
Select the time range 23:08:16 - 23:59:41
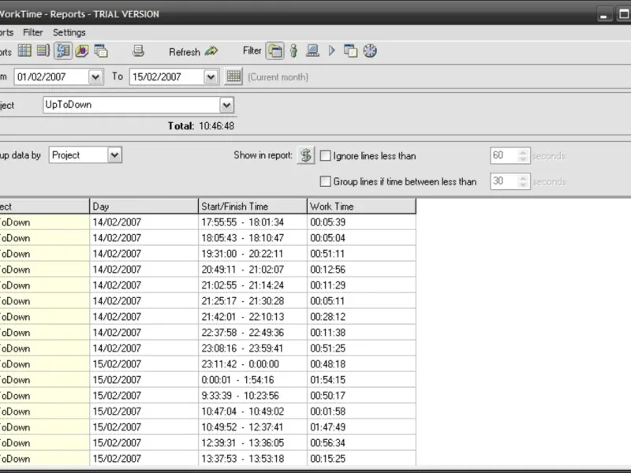click(242, 348)
